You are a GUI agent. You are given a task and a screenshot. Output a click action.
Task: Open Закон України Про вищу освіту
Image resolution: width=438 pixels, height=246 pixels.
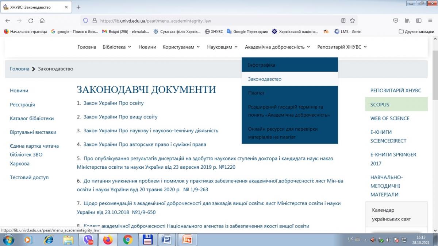coord(120,117)
